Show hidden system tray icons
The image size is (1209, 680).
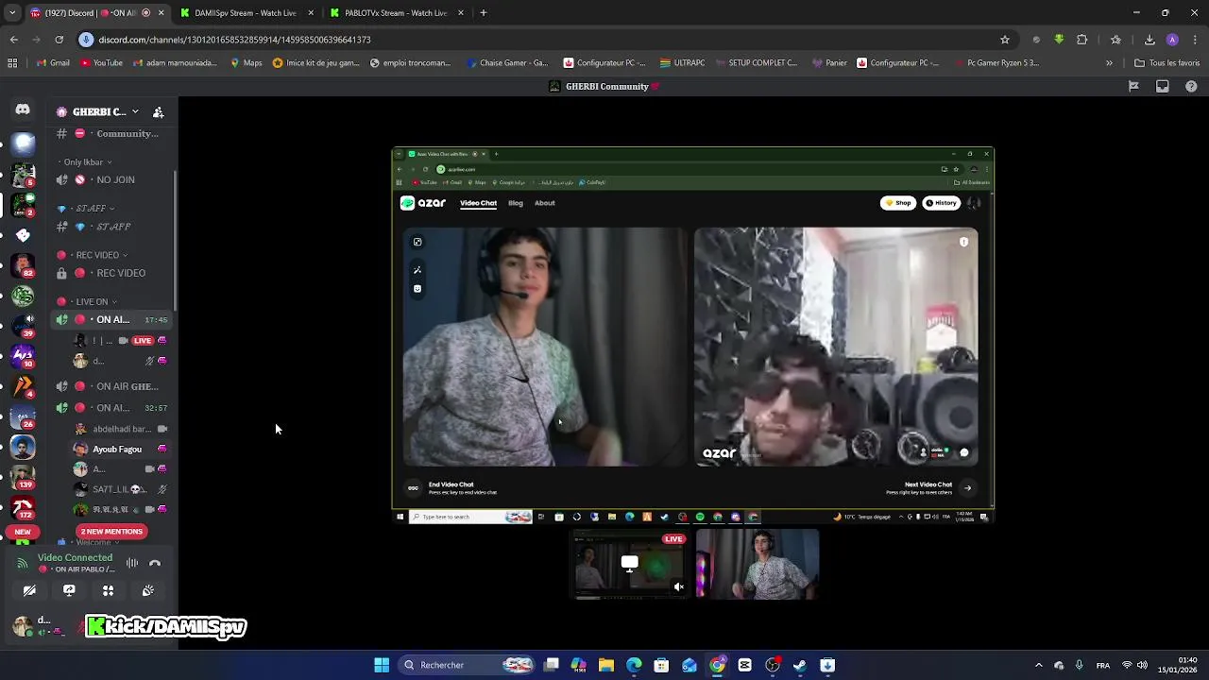pyautogui.click(x=1038, y=665)
